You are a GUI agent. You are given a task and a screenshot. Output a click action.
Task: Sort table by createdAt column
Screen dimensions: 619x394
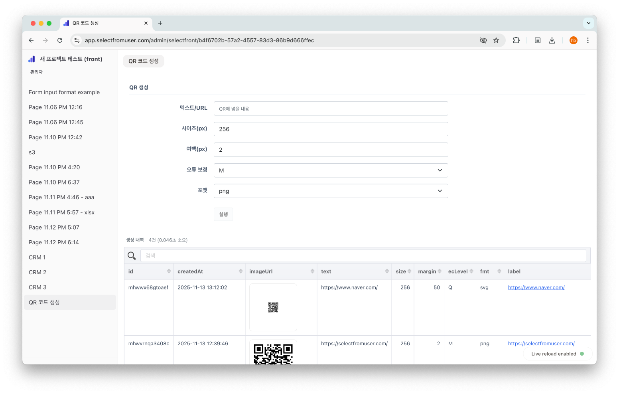[x=241, y=271]
